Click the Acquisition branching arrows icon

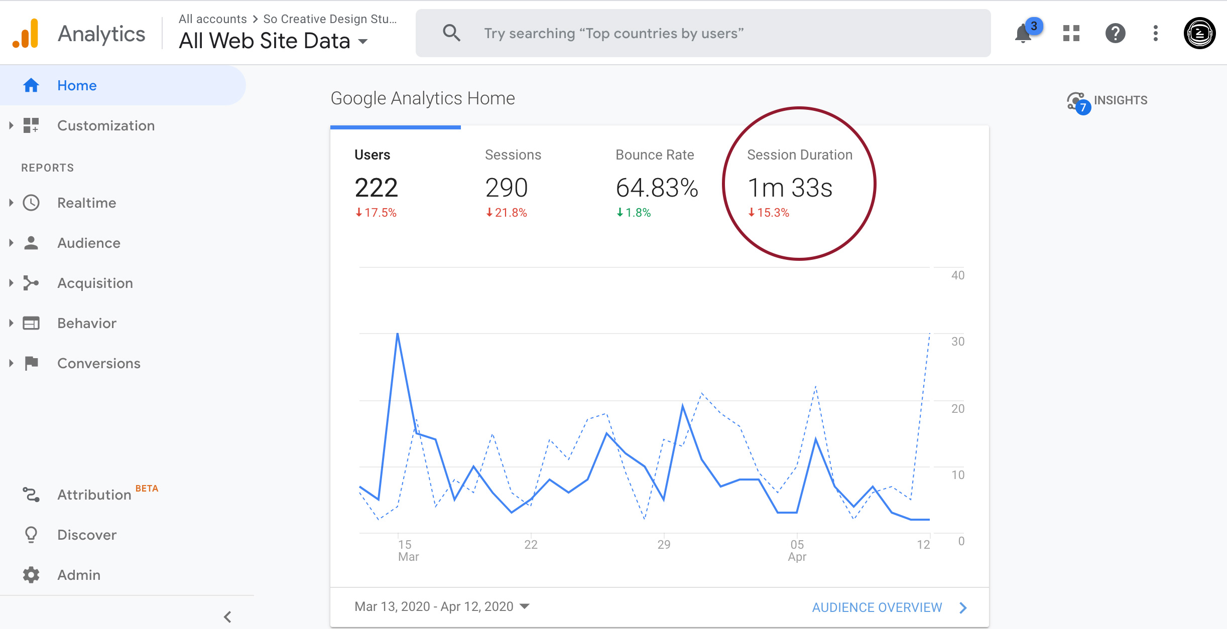31,283
